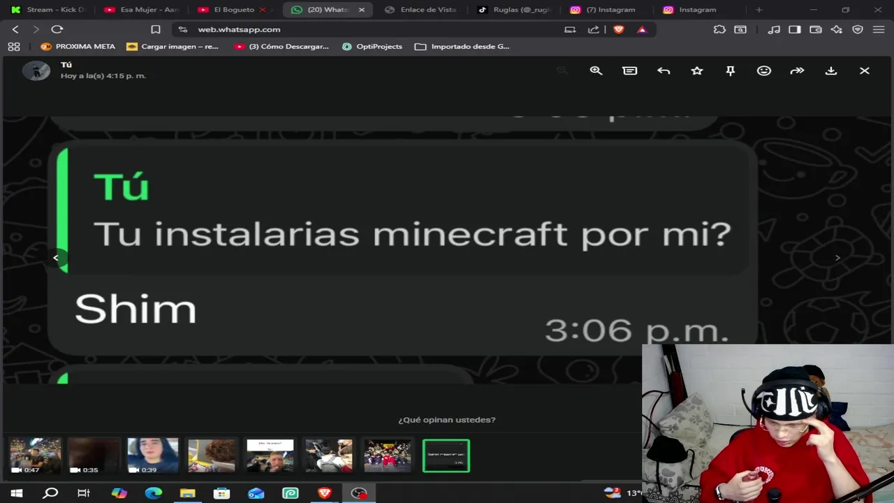
Task: Select the eighth thumbnail outlined in green
Action: pyautogui.click(x=446, y=455)
